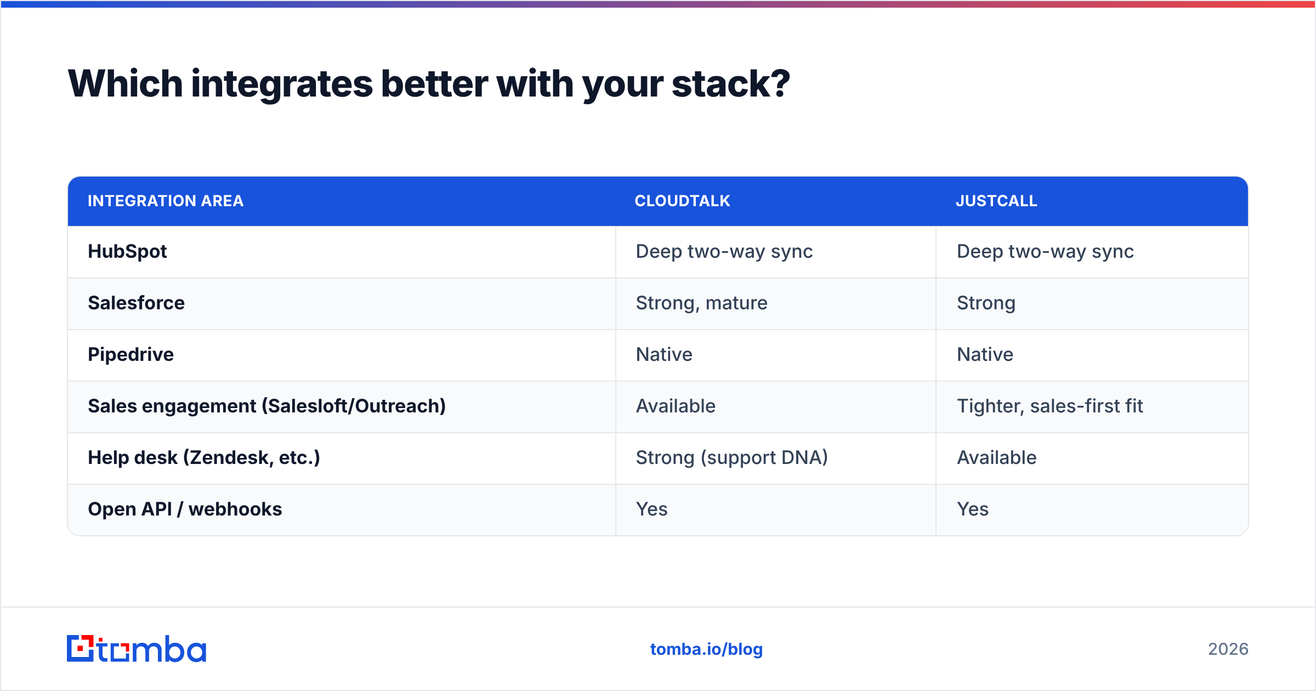Click the 2026 year text
The width and height of the screenshot is (1316, 691).
point(1228,649)
